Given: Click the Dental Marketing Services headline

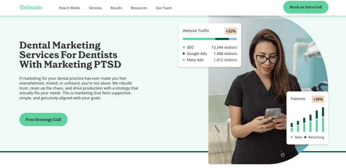Looking at the screenshot, I should [70, 55].
